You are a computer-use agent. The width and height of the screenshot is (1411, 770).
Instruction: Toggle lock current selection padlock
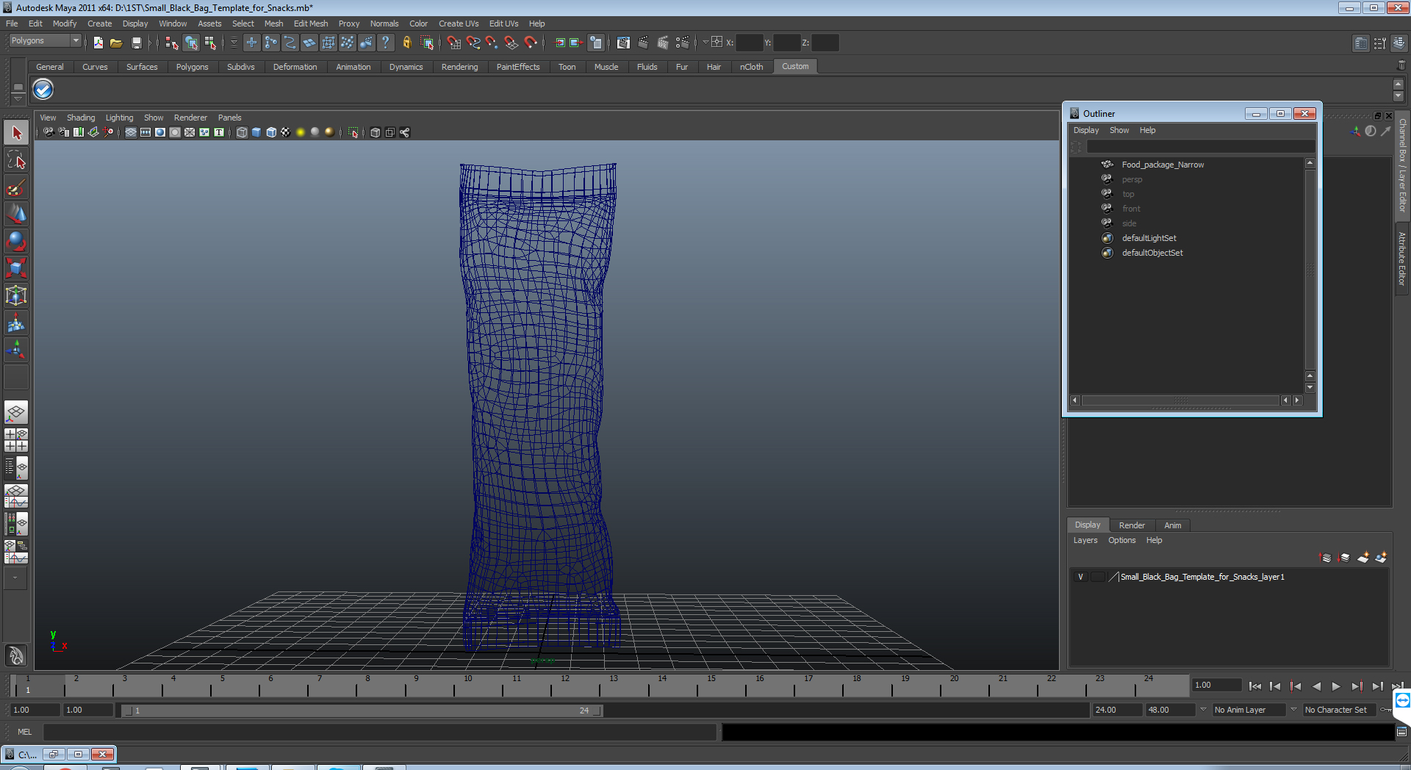point(406,43)
